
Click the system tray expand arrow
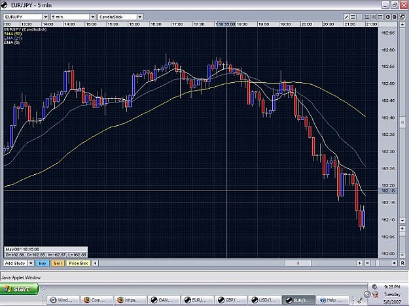367,294
